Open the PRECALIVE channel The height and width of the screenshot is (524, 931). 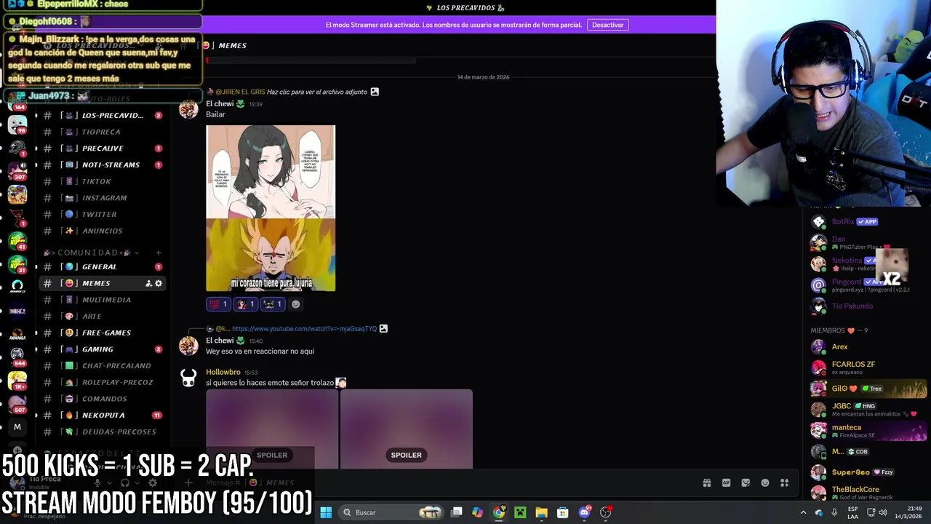[x=103, y=148]
